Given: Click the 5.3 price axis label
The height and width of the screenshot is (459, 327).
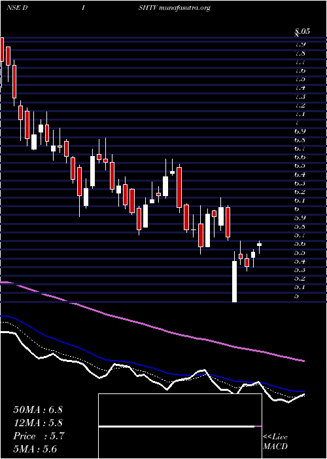Looking at the screenshot, I should pos(300,270).
